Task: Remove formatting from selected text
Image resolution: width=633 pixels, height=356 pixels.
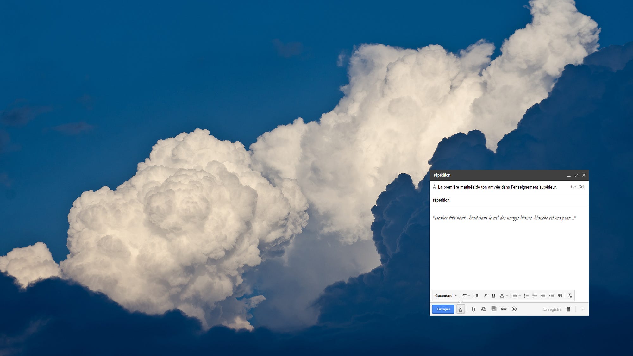Action: [x=570, y=296]
